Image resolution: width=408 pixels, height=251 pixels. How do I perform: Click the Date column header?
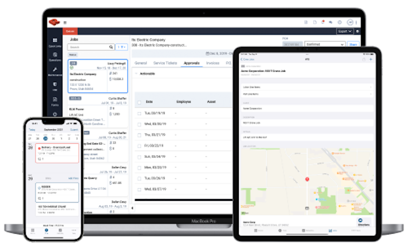(149, 102)
